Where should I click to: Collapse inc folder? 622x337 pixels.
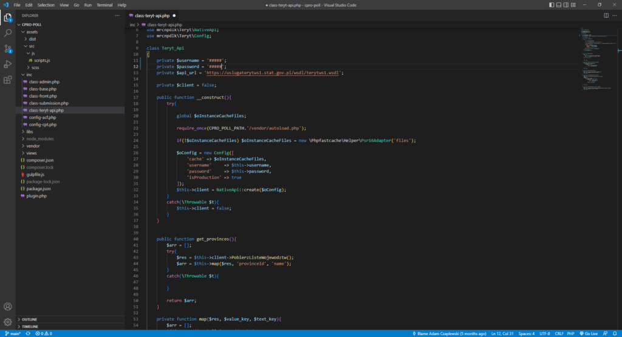(x=70, y=75)
